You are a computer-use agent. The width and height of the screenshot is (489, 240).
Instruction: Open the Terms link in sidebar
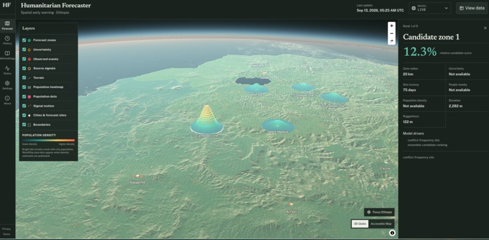(7, 234)
